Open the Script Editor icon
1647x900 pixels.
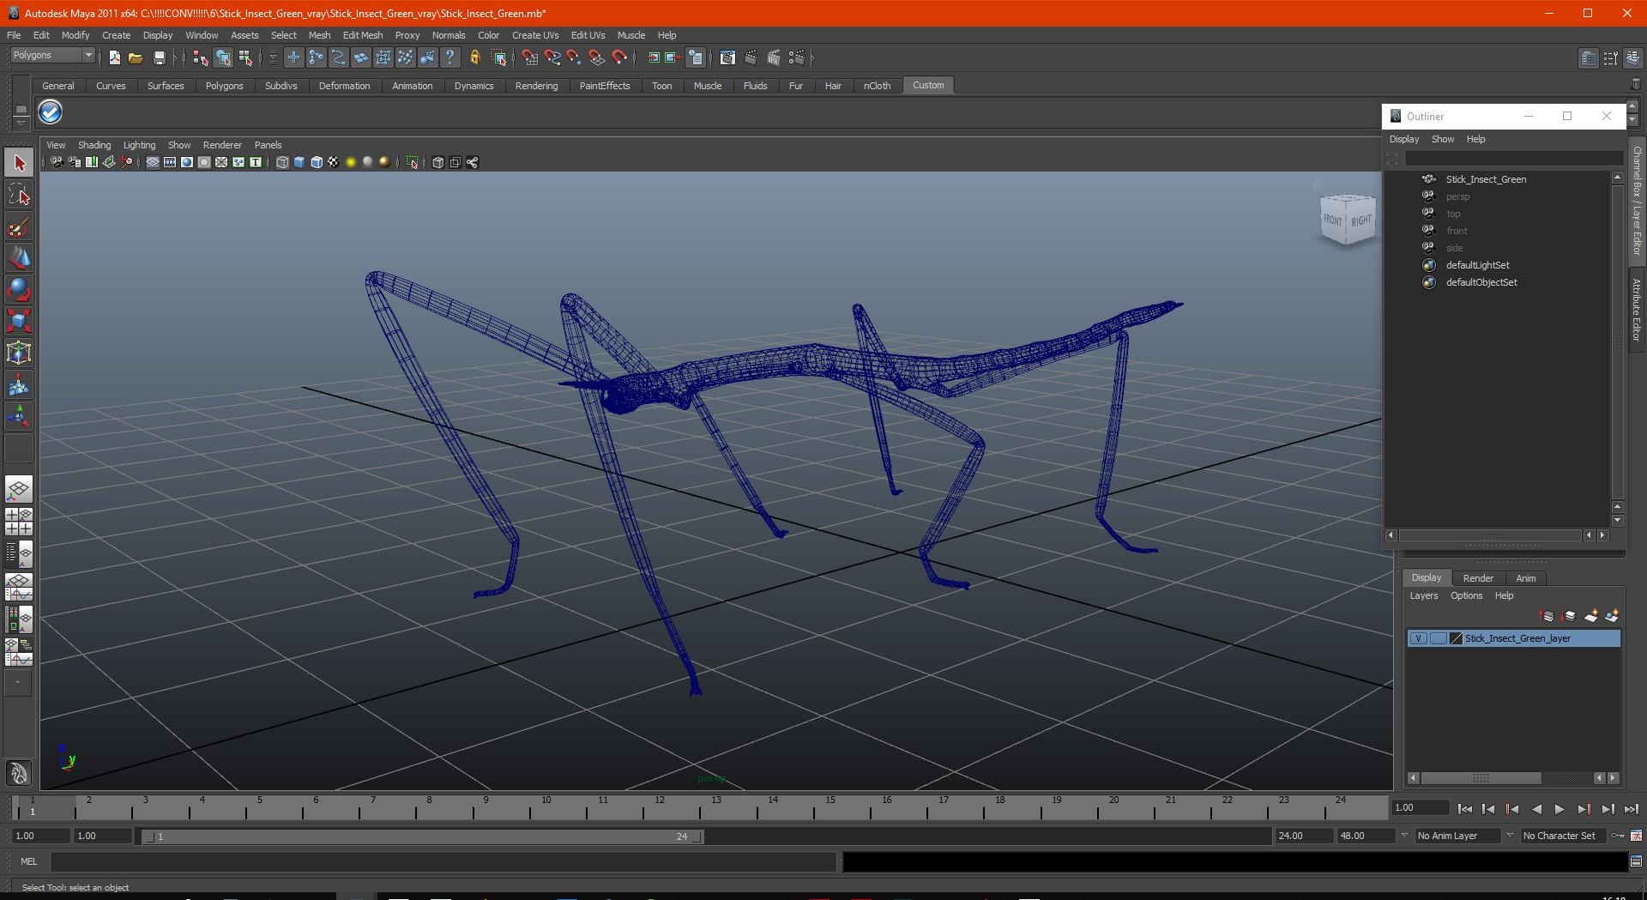(x=1636, y=861)
